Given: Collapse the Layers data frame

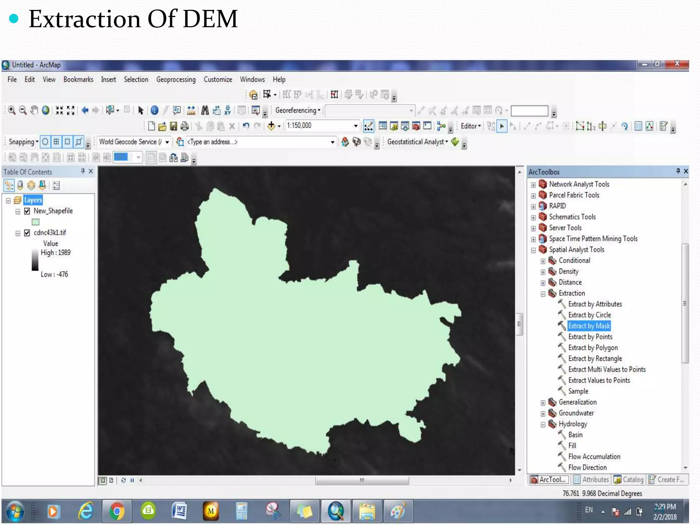Looking at the screenshot, I should (x=8, y=201).
